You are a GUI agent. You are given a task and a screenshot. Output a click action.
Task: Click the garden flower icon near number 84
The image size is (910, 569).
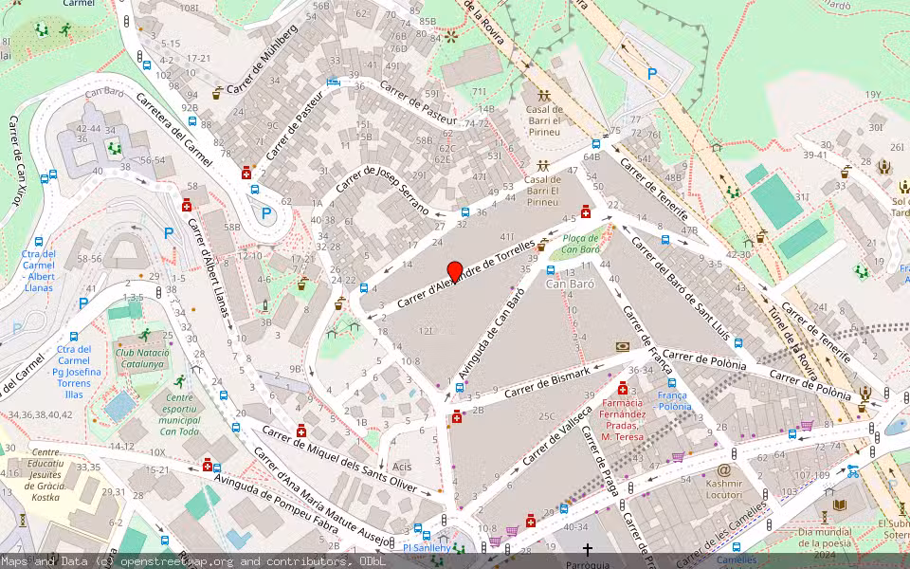click(x=451, y=37)
